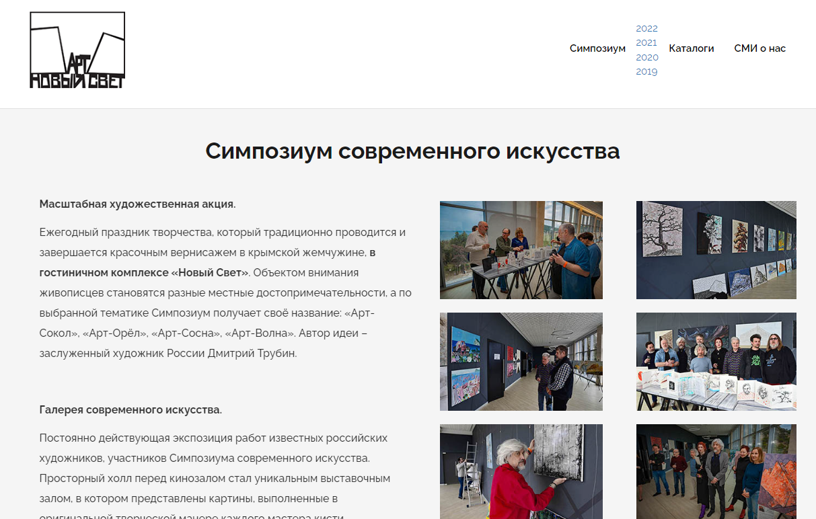
Task: Open the Симпозиум menu item
Action: [597, 48]
